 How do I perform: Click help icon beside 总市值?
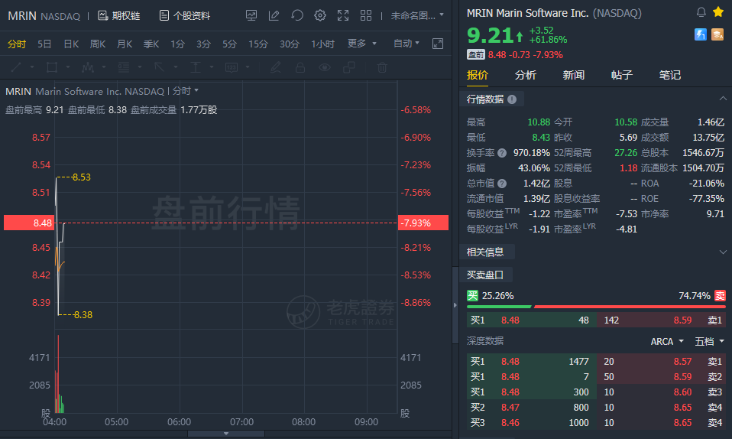point(502,184)
